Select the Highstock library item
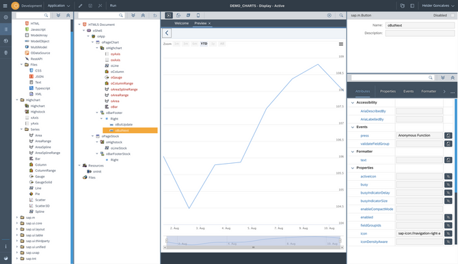The image size is (458, 264). click(38, 112)
